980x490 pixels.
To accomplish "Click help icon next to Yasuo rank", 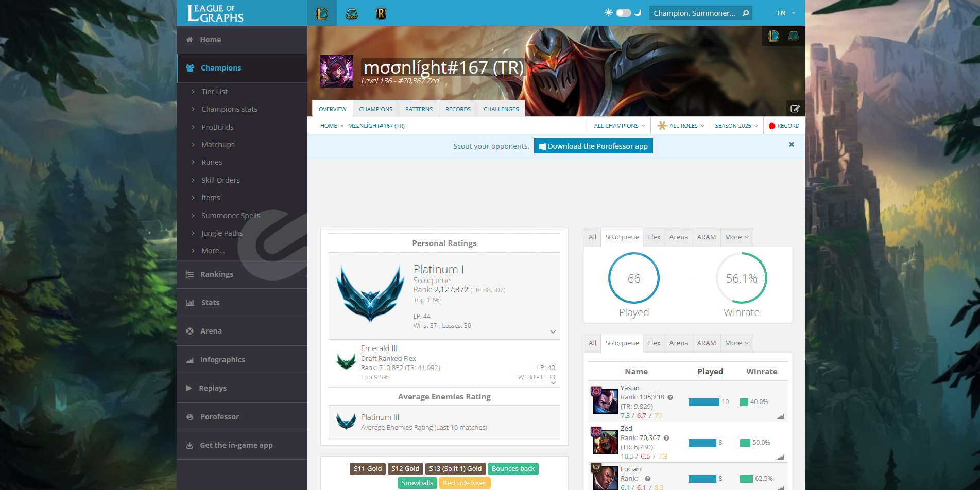I will pos(670,397).
